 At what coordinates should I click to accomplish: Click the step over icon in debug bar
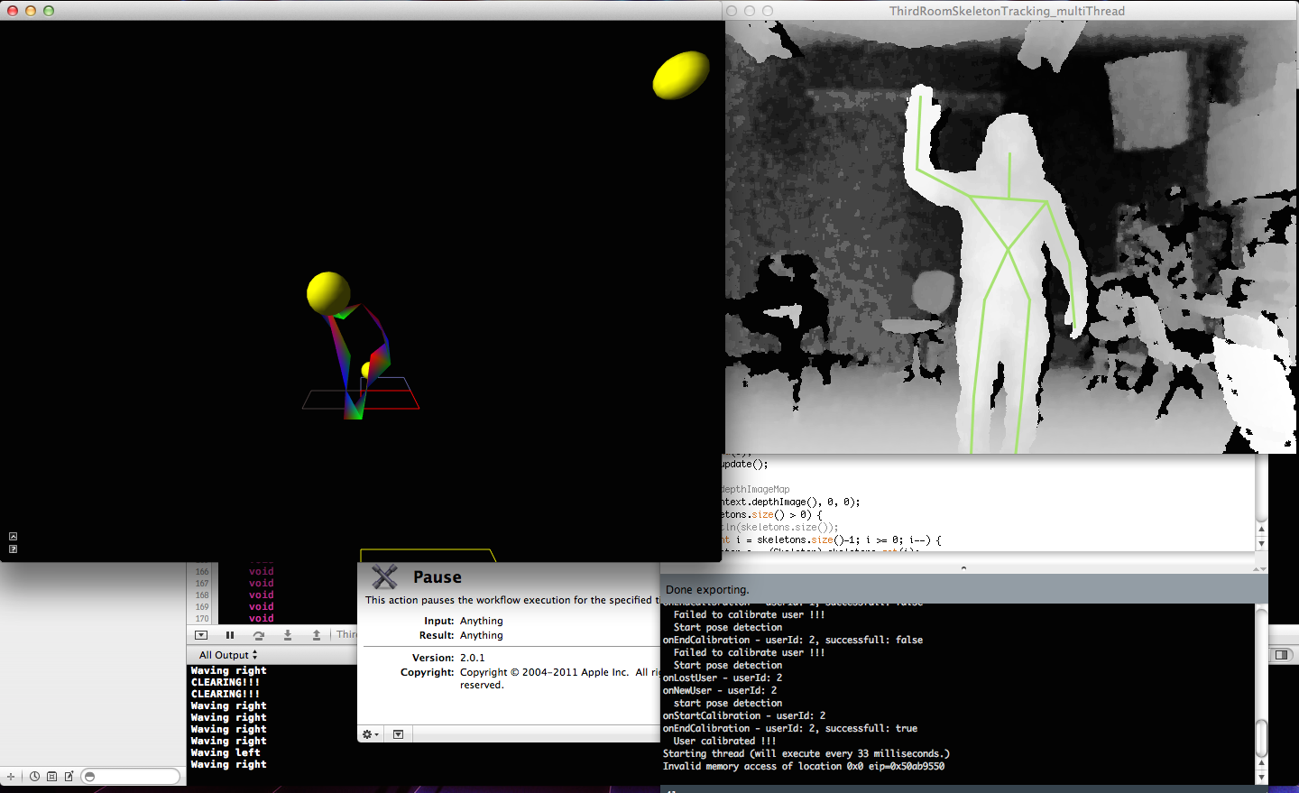pos(259,635)
